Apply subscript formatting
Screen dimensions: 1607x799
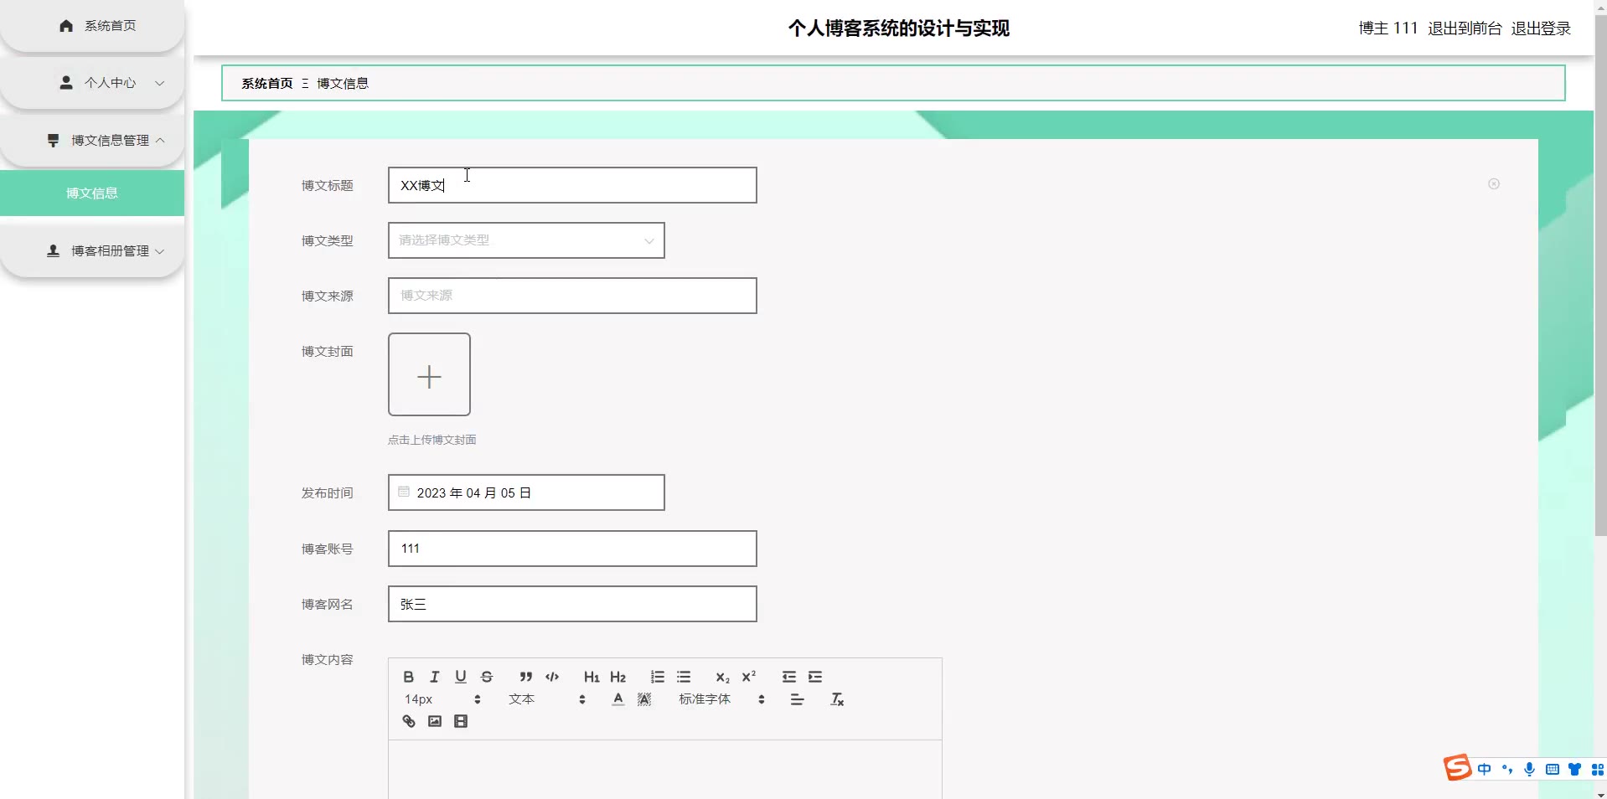coord(722,677)
